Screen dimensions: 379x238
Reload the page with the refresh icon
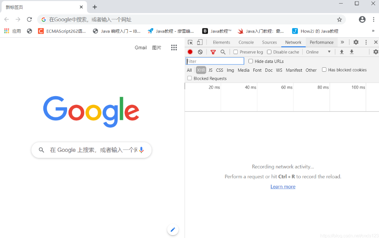point(29,20)
